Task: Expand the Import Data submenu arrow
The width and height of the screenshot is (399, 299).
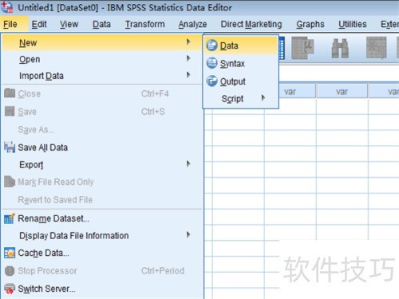Action: coord(188,75)
